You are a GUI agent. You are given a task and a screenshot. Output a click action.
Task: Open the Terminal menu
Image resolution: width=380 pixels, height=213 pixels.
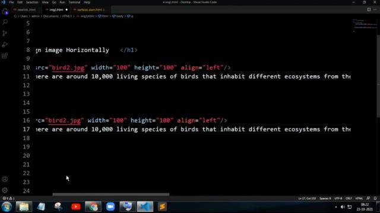74,2
